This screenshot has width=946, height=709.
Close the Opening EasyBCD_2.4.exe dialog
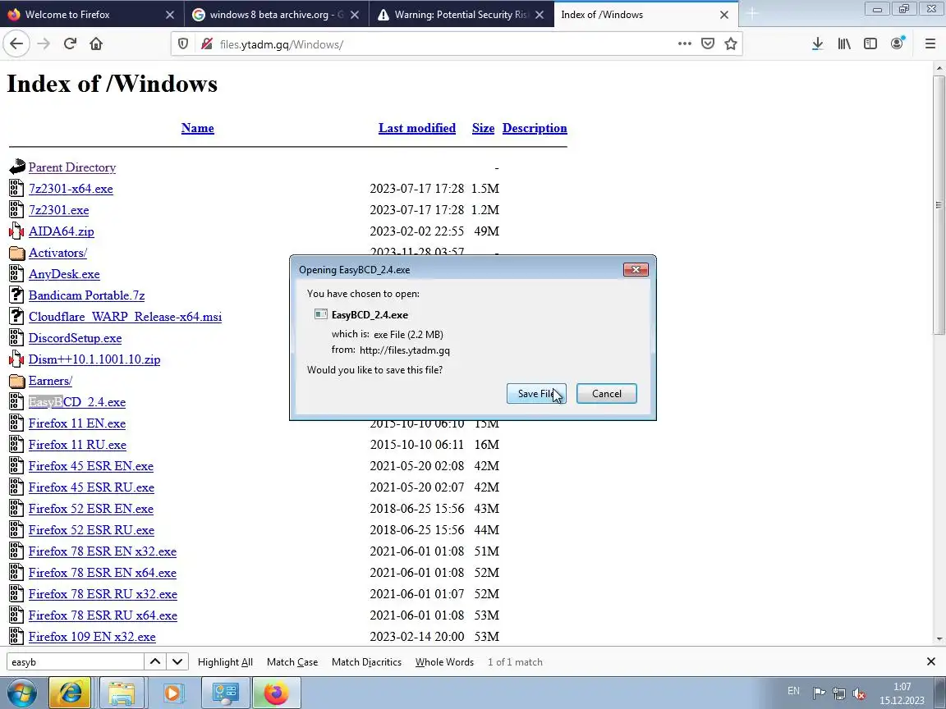[636, 269]
